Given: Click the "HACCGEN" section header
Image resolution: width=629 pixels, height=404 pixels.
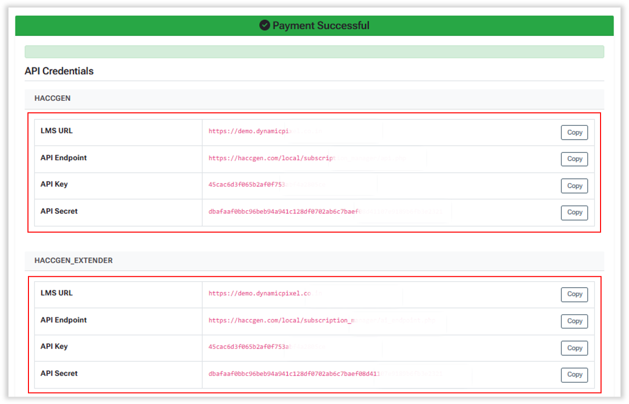Looking at the screenshot, I should [x=52, y=98].
